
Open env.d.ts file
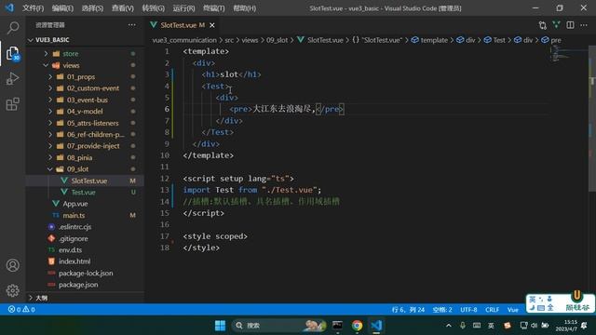pyautogui.click(x=85, y=250)
